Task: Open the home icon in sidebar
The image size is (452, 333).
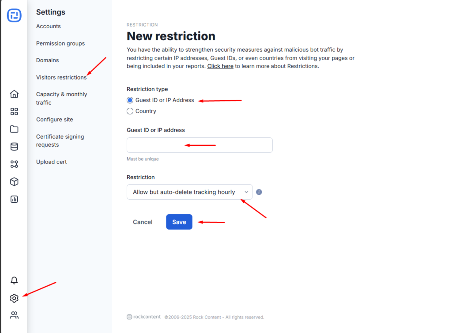Action: [x=14, y=94]
